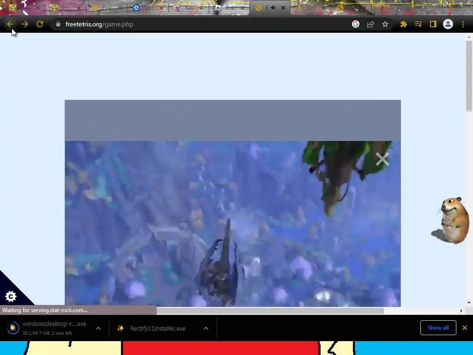Bookmark this page with the star

pos(385,24)
